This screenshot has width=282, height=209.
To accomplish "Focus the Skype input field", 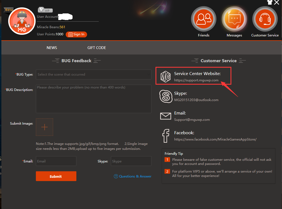I will pos(131,161).
